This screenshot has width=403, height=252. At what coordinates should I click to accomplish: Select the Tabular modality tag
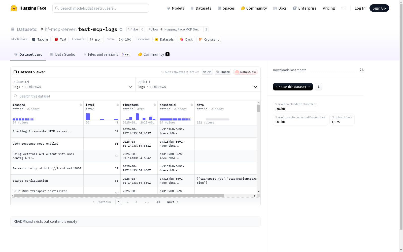(x=40, y=39)
